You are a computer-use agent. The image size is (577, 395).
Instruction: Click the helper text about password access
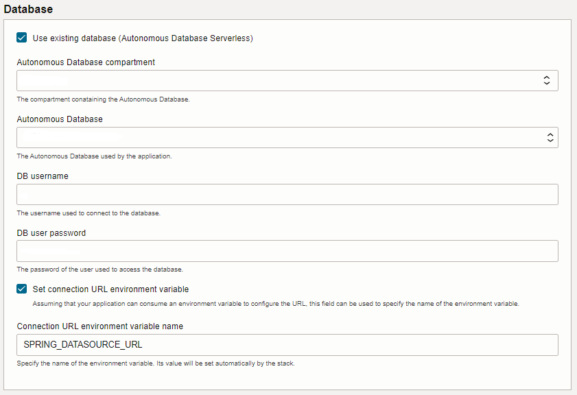(99, 270)
